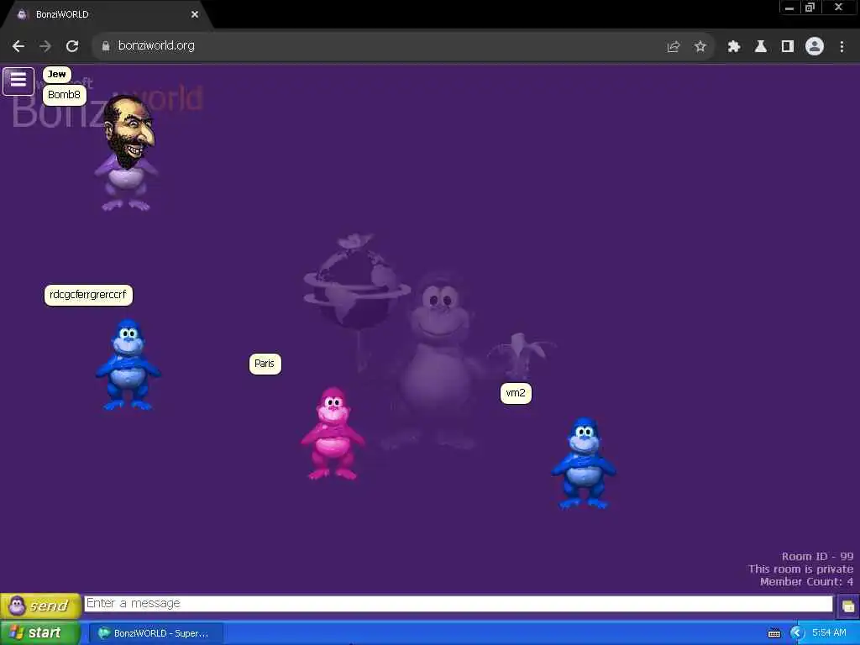The image size is (860, 645).
Task: Click the rdcgcferrgrerccrf blue Bonzi character
Action: (128, 364)
